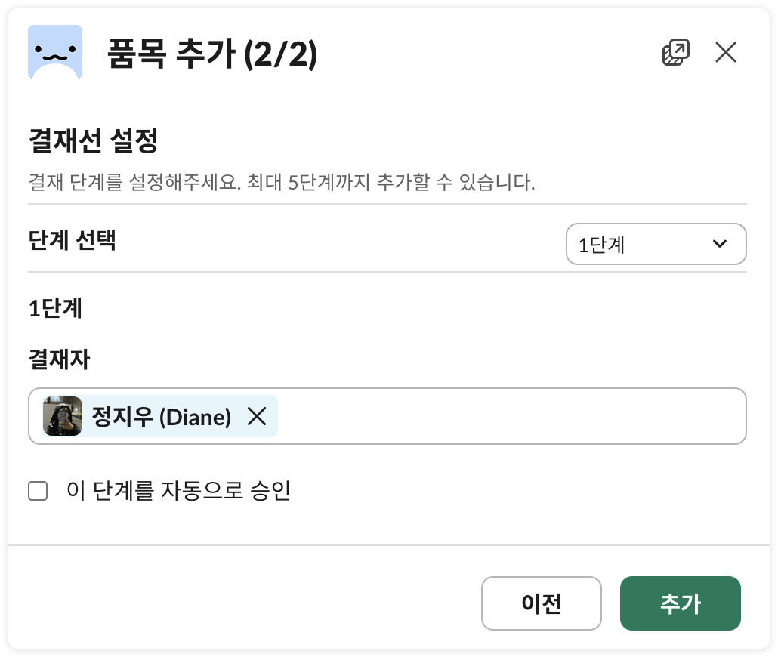Image resolution: width=778 pixels, height=657 pixels.
Task: Toggle automatic approval for this step
Action: [37, 491]
